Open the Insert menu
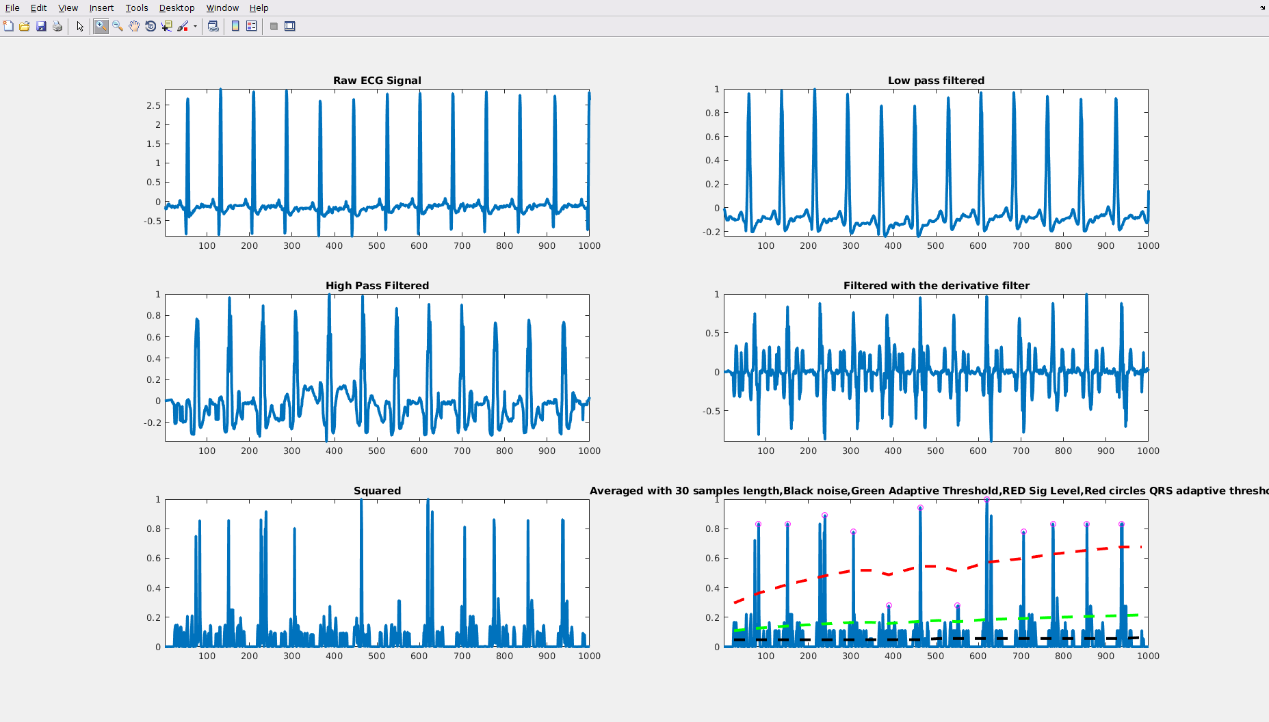The width and height of the screenshot is (1269, 722). (101, 8)
